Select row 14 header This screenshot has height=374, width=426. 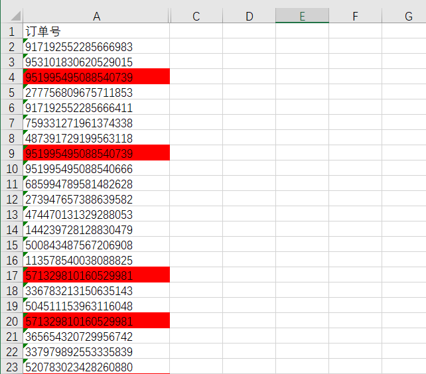12,229
